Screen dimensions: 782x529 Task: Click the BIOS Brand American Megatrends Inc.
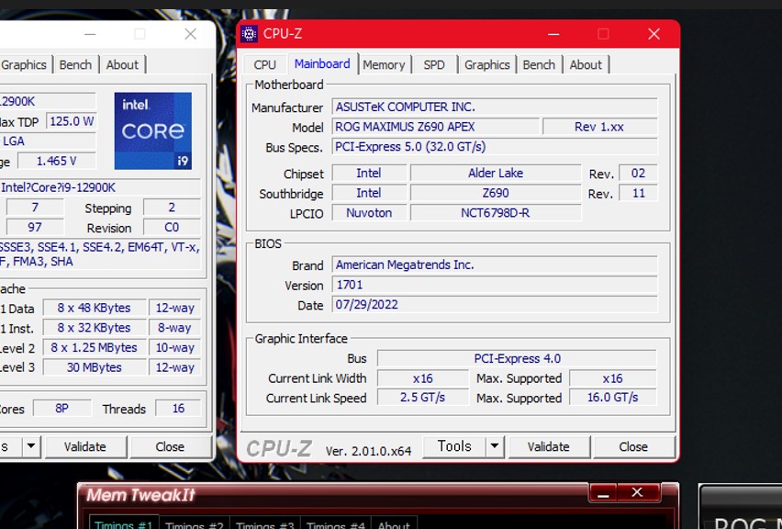(495, 264)
